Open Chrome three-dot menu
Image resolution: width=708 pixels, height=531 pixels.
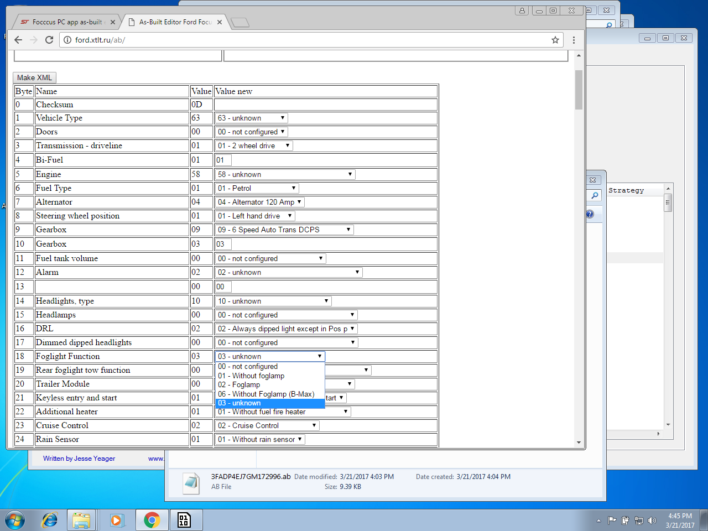(x=574, y=40)
